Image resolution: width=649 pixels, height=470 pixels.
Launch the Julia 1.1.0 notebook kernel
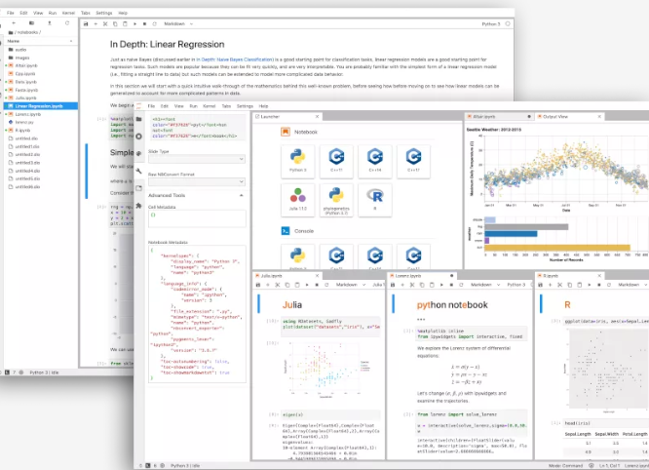[x=296, y=202]
